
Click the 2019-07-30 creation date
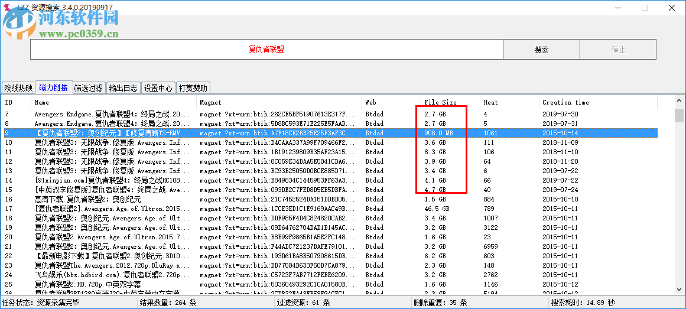[560, 114]
